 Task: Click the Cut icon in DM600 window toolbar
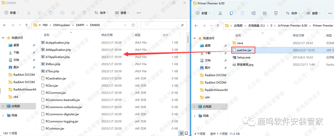click(29, 13)
